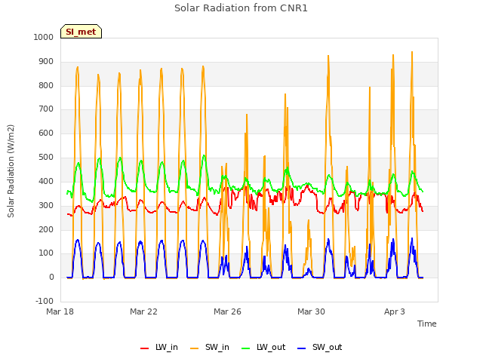Click the Solar Radiation (W/m2) axis title

point(11,171)
